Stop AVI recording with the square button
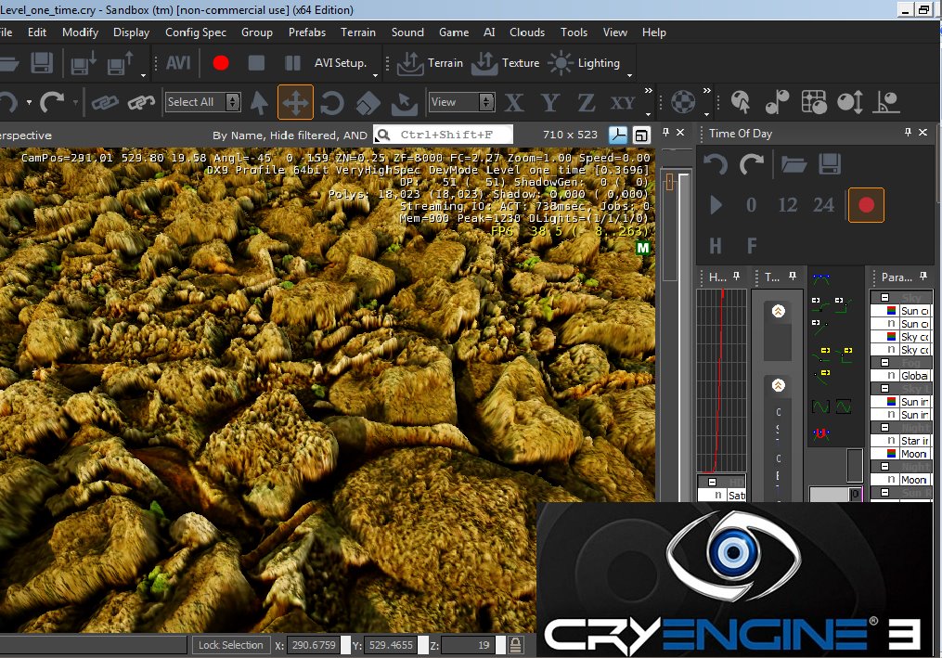 [x=256, y=62]
